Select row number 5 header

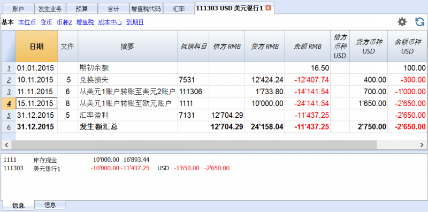(9, 115)
